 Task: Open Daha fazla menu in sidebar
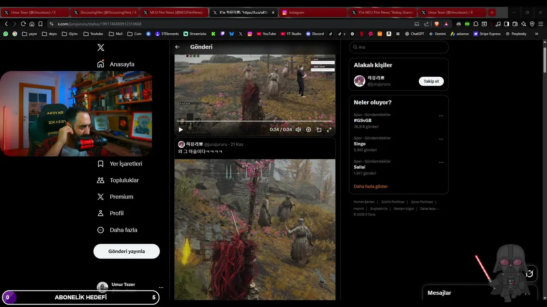pyautogui.click(x=117, y=230)
